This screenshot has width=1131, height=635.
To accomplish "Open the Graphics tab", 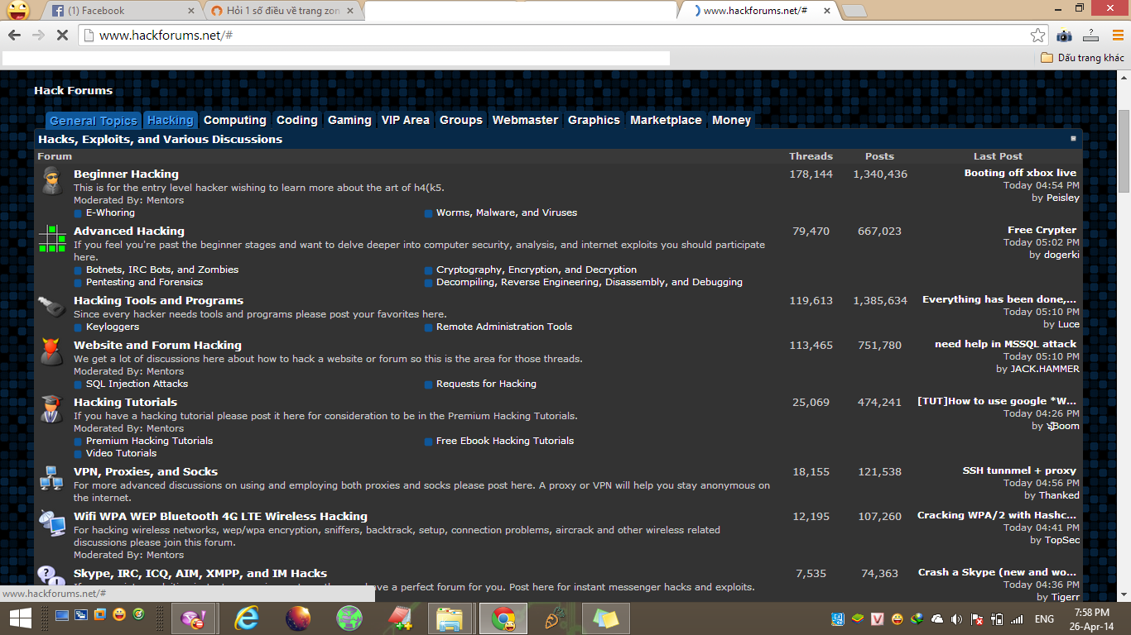I will point(594,120).
